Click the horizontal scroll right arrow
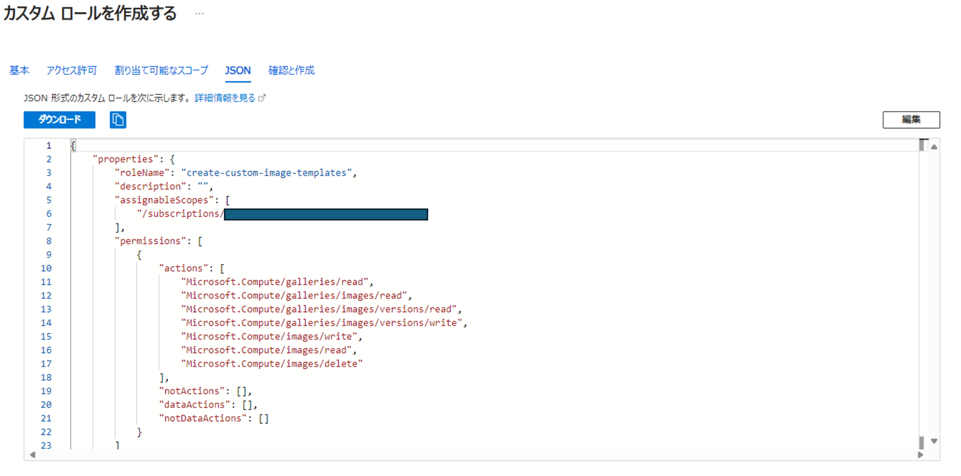The width and height of the screenshot is (961, 476). [x=920, y=454]
